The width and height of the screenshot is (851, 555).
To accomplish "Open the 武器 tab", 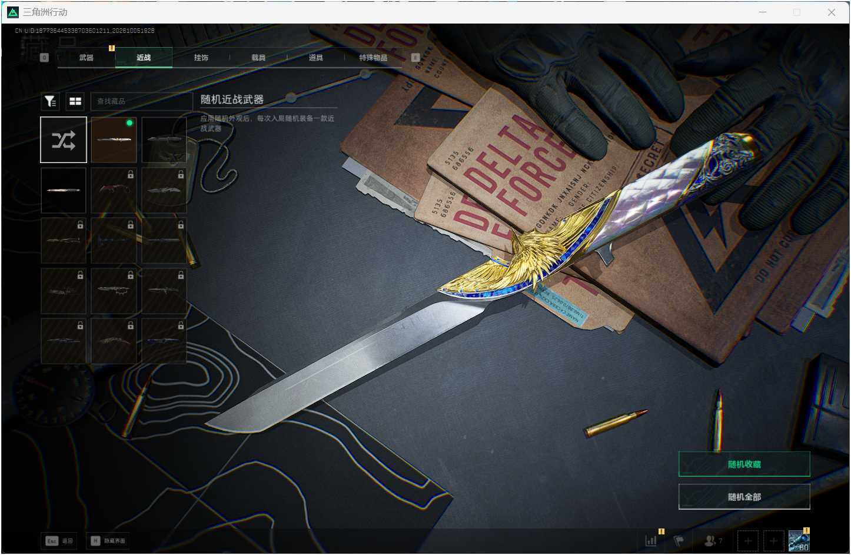I will click(87, 58).
